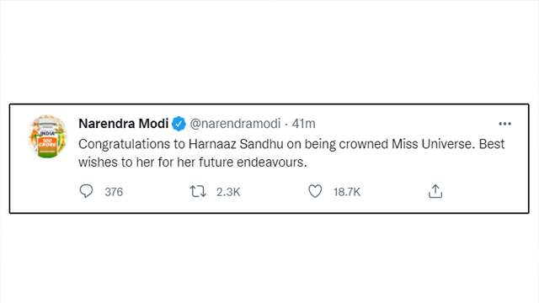View the 18.7K likes count
Image resolution: width=539 pixels, height=303 pixels.
[347, 192]
